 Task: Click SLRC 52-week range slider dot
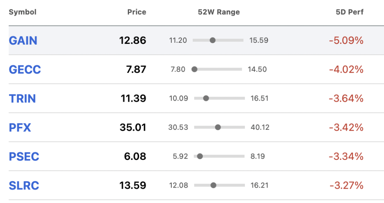(x=213, y=185)
